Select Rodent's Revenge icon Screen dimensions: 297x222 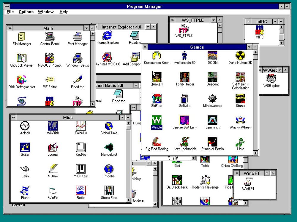pyautogui.click(x=205, y=180)
